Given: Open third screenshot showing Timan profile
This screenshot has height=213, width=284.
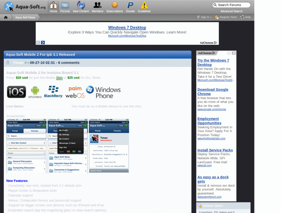Looking at the screenshot, I should [x=109, y=146].
